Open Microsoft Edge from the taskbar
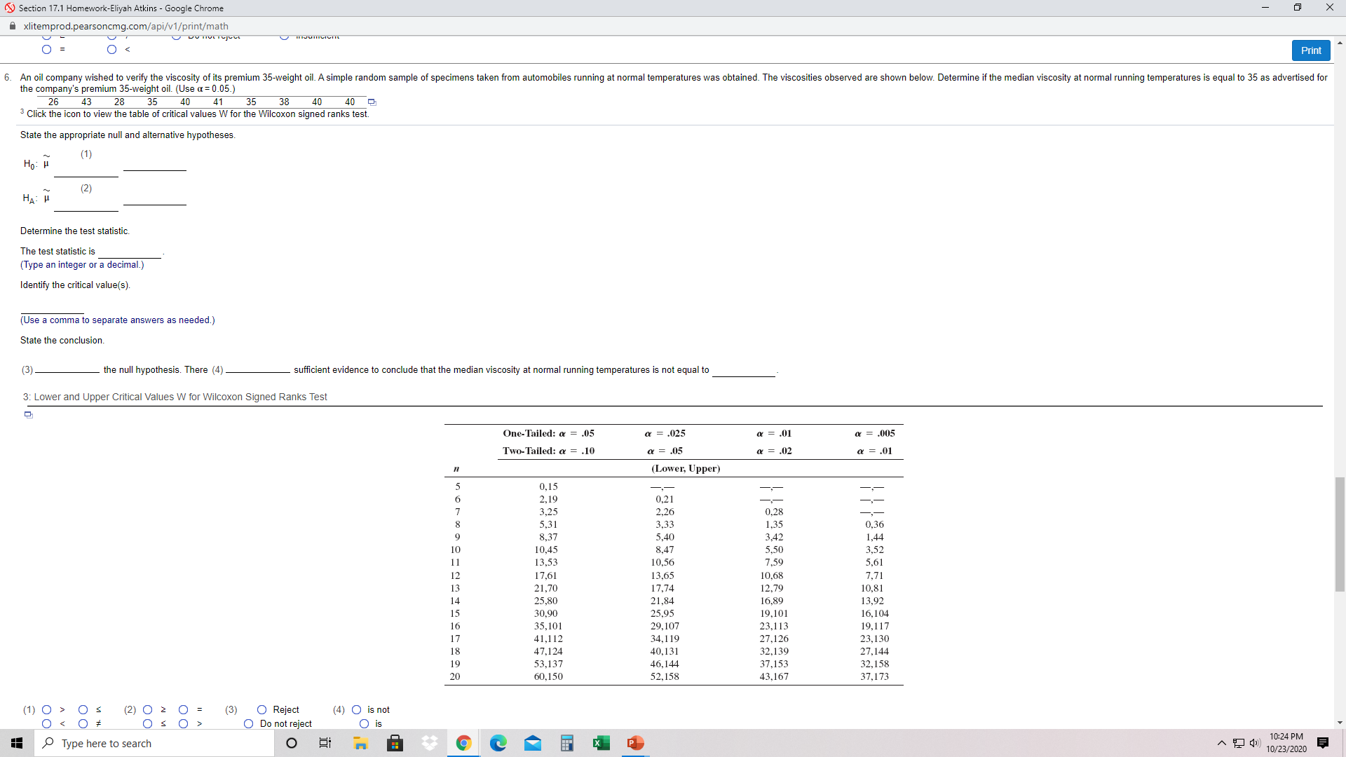This screenshot has width=1346, height=757. click(498, 743)
